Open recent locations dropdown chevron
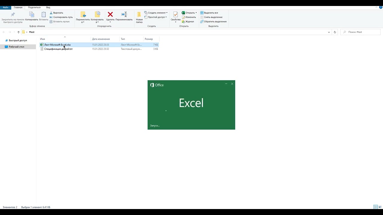Viewport: 383px width, 215px height. click(x=14, y=32)
